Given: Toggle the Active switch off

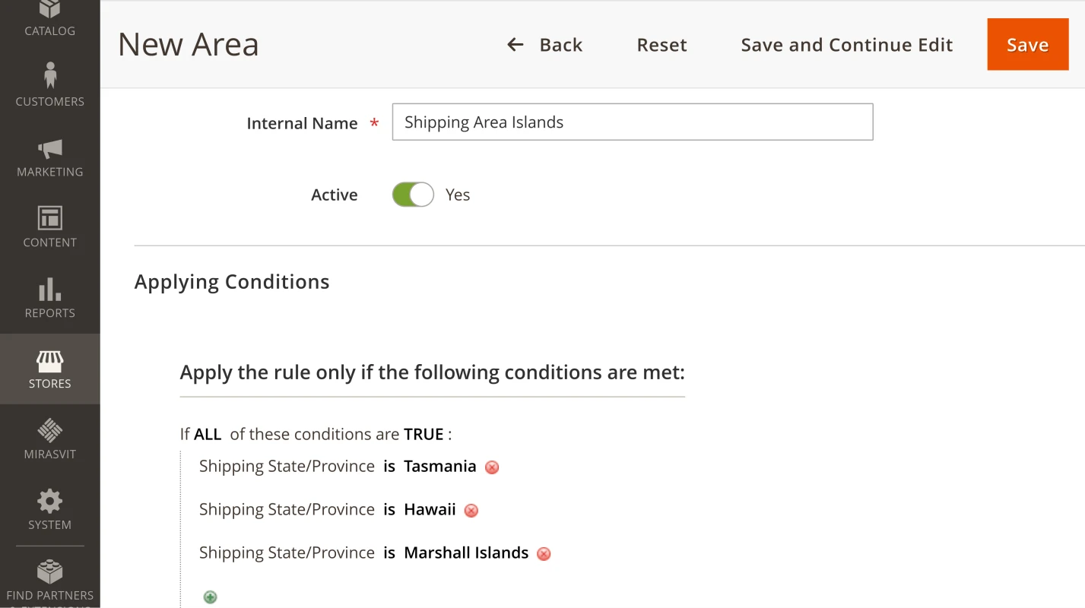Looking at the screenshot, I should click(x=413, y=195).
